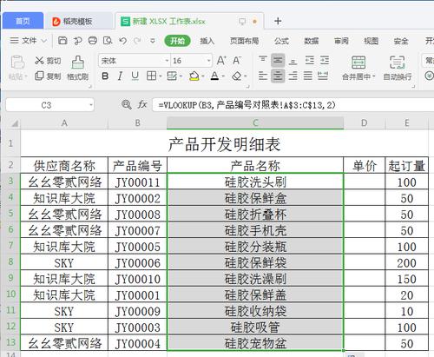Set Align Right horizontal alignment
This screenshot has height=357, width=434.
(293, 76)
